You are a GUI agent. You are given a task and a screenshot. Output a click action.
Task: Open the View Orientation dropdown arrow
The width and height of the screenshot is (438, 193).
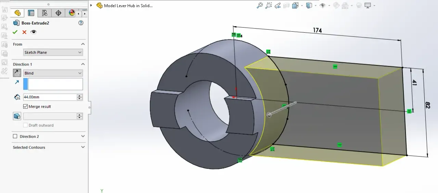(301, 5)
